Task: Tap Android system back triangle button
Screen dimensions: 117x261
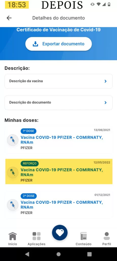Action: click(x=27, y=254)
